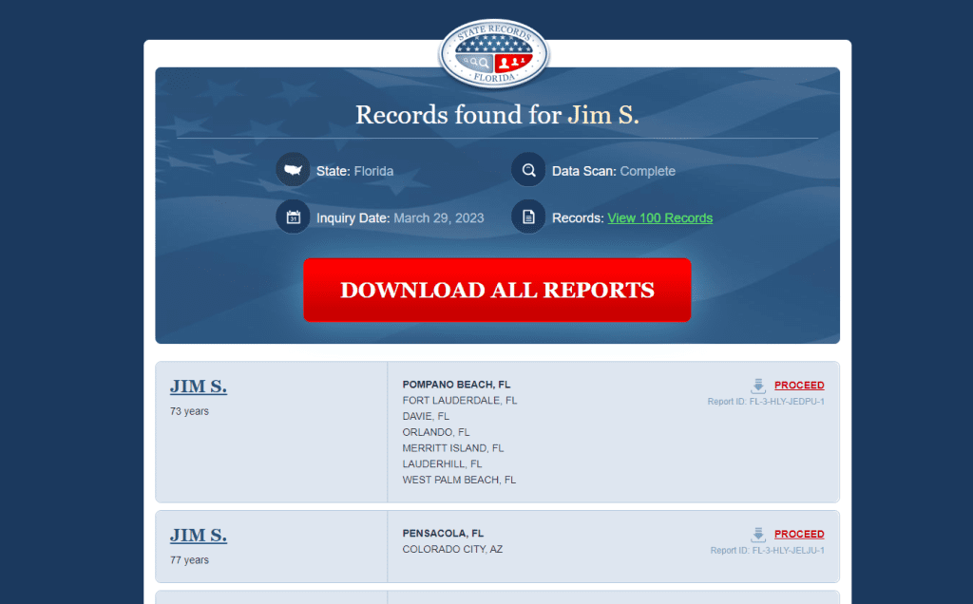Open the View 100 Records link
973x604 pixels.
[659, 218]
